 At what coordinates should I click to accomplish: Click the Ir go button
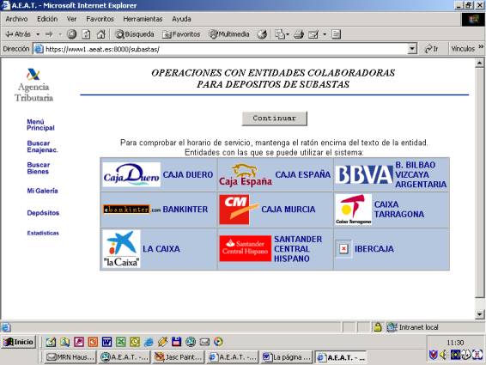coord(431,49)
